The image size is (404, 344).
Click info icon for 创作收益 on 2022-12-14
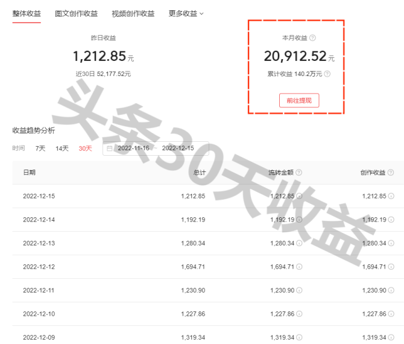pyautogui.click(x=391, y=220)
